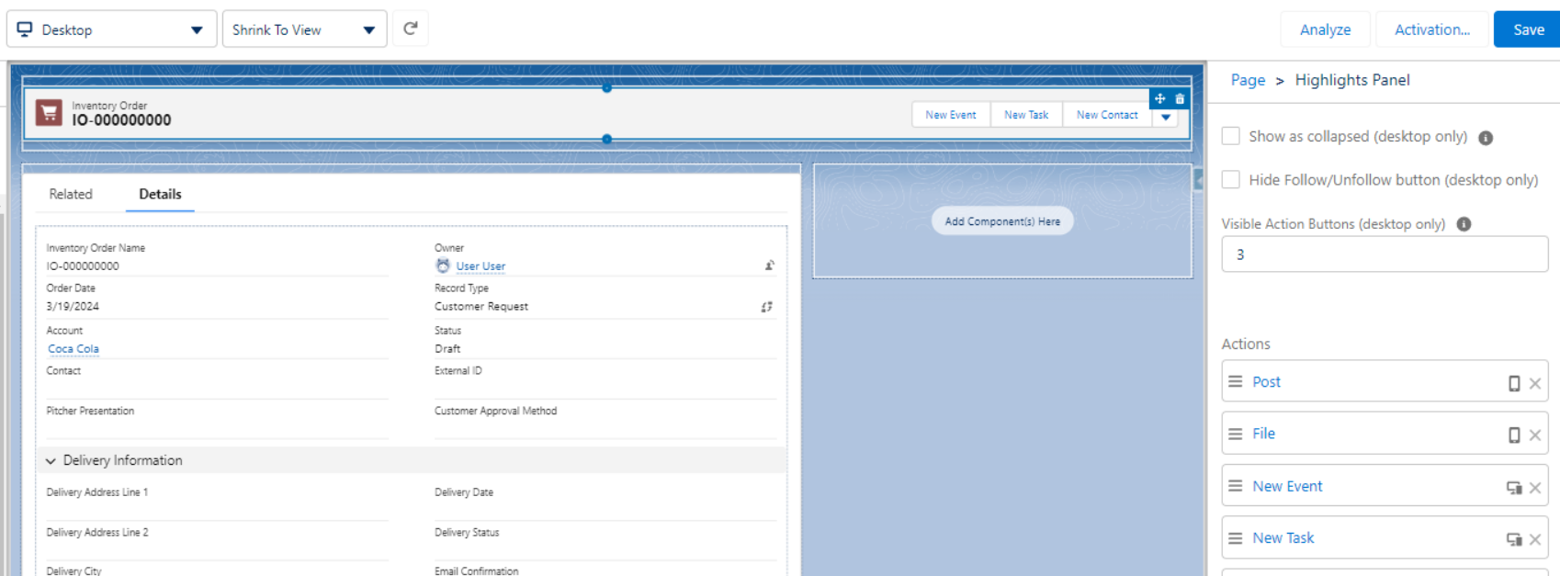
Task: Switch to the Related tab
Action: 71,194
